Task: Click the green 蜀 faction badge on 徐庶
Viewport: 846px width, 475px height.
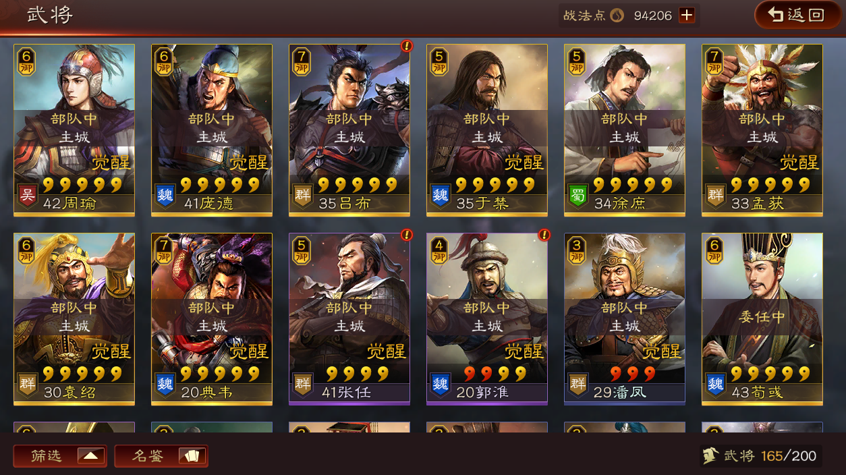Action: click(x=578, y=196)
